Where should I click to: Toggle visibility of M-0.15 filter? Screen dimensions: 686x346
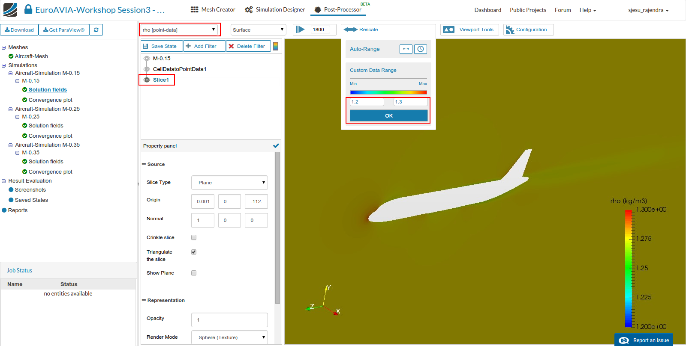[147, 59]
